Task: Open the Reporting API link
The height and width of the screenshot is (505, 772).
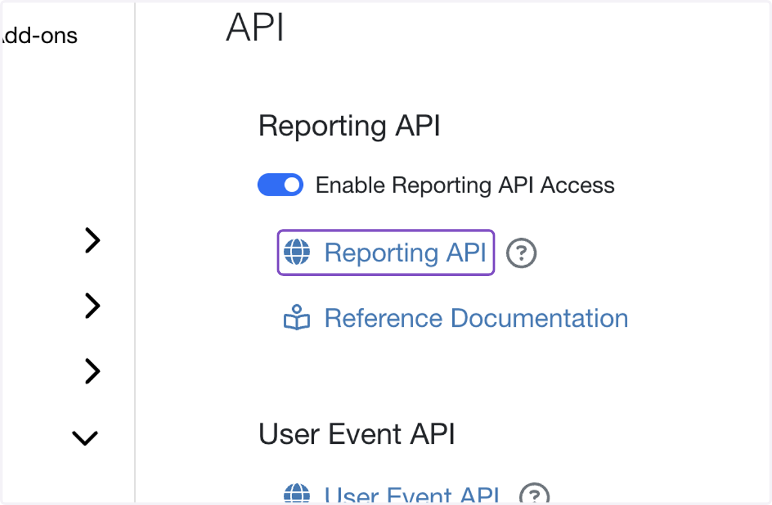Action: click(x=405, y=253)
